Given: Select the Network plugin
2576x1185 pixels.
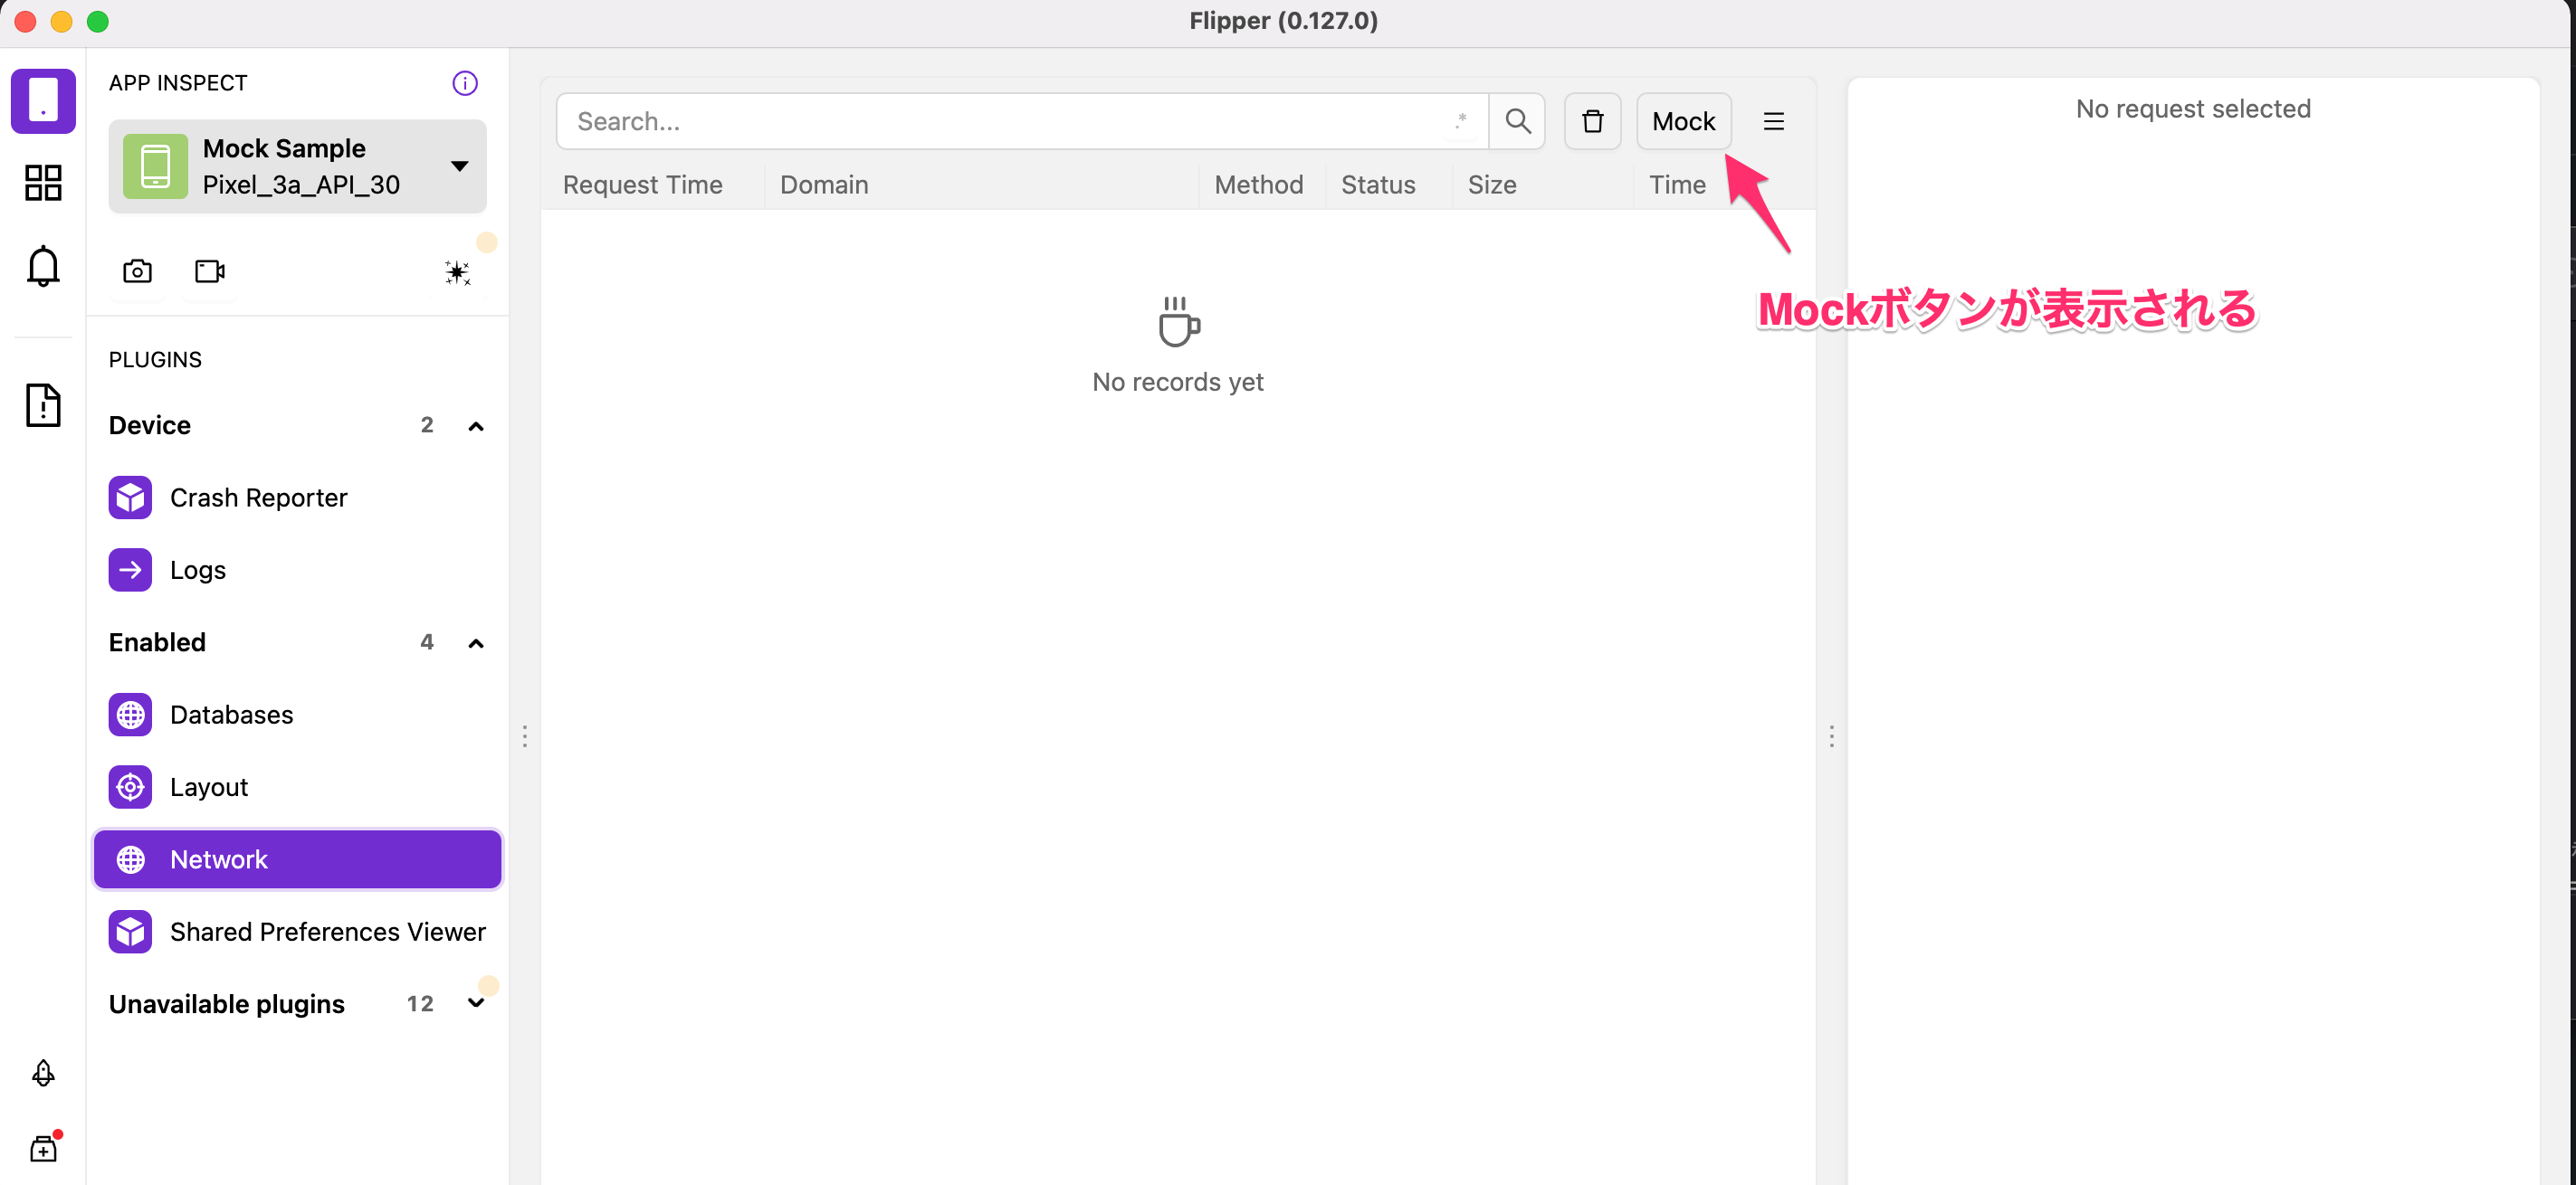Looking at the screenshot, I should [x=218, y=858].
